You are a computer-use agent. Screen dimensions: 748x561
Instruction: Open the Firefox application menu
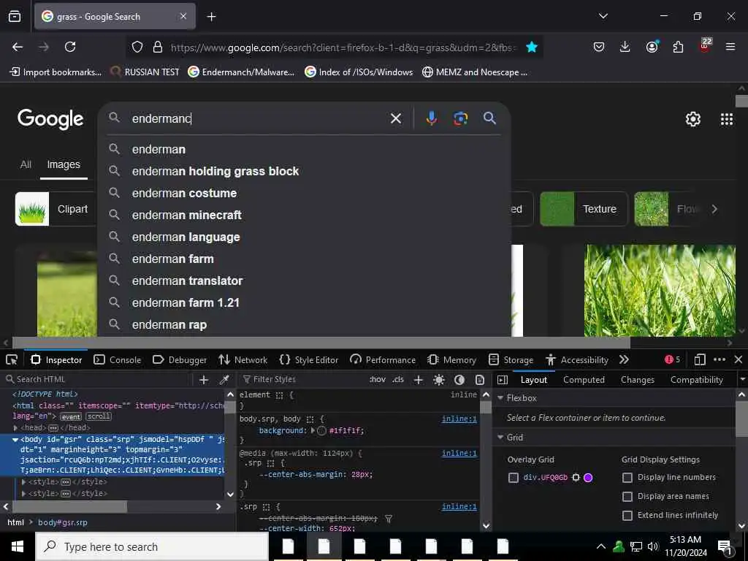click(x=730, y=47)
